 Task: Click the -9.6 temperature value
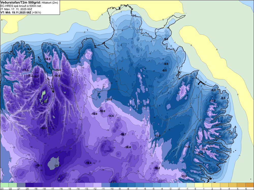[166, 64]
